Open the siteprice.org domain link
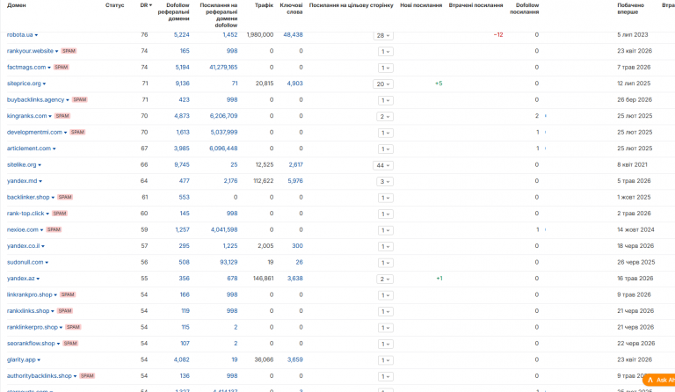The height and width of the screenshot is (392, 675). [x=24, y=83]
